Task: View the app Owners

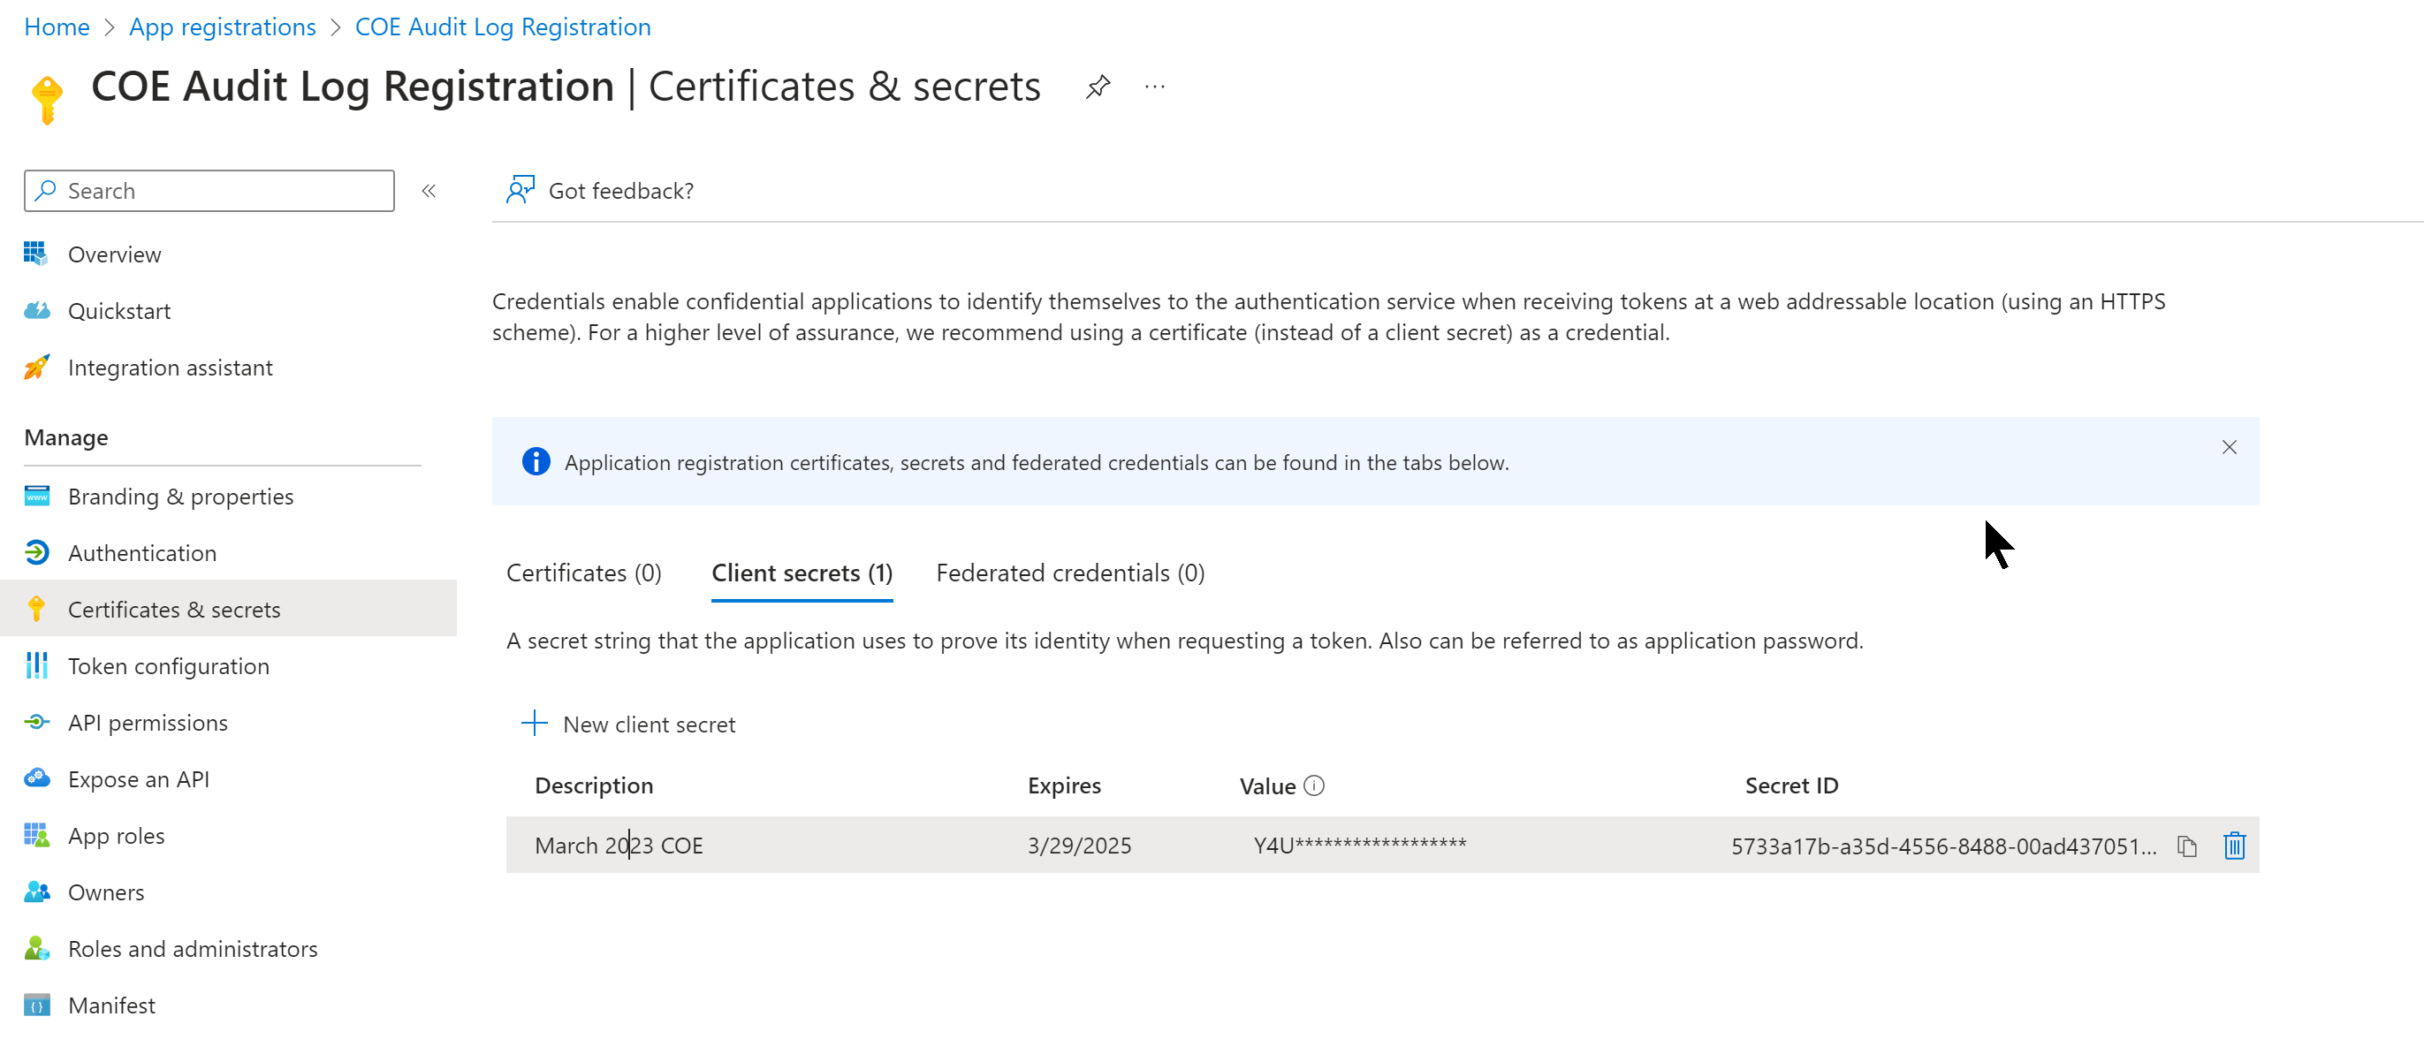Action: pos(105,891)
